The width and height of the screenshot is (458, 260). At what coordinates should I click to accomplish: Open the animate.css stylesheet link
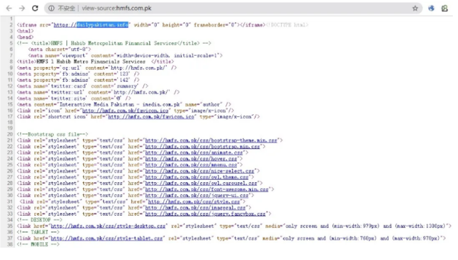(194, 153)
